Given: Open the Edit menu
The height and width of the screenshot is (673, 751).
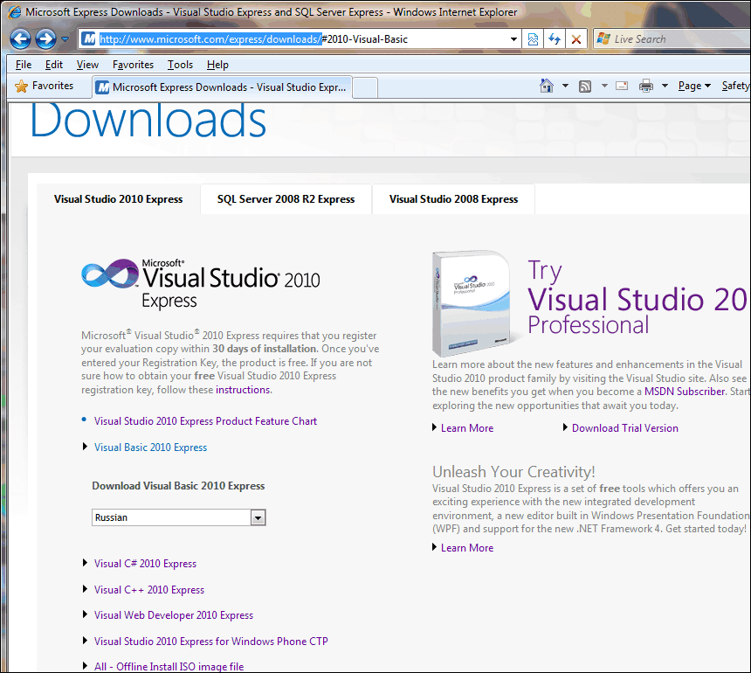Looking at the screenshot, I should tap(54, 65).
